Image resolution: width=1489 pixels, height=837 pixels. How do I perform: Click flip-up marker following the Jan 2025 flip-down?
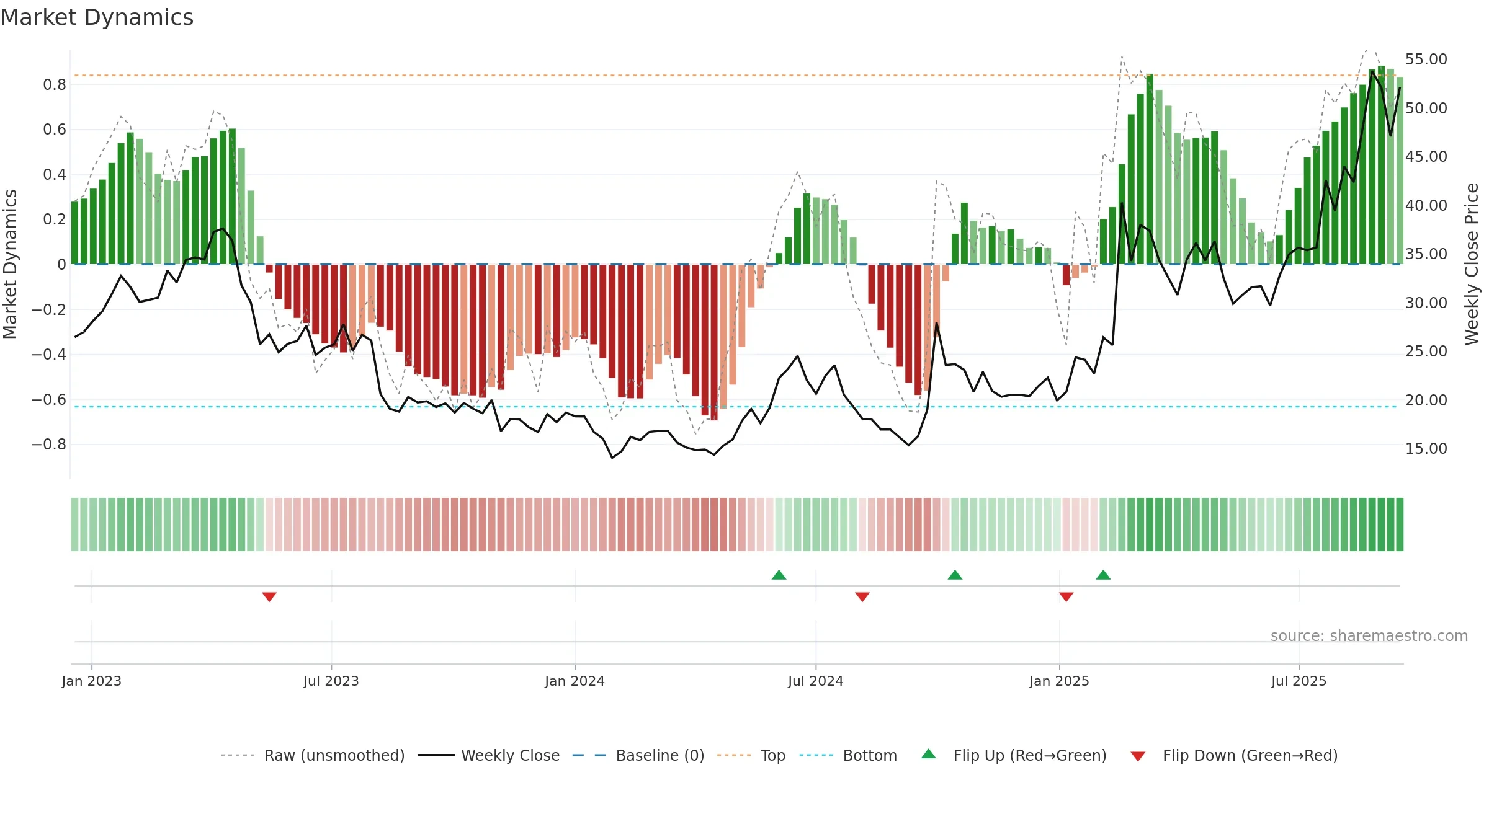point(1103,575)
